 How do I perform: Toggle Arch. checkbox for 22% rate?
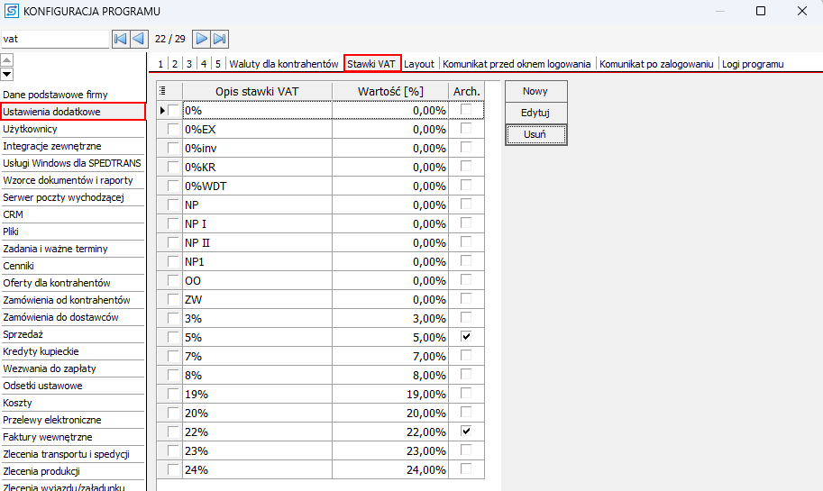coord(466,431)
